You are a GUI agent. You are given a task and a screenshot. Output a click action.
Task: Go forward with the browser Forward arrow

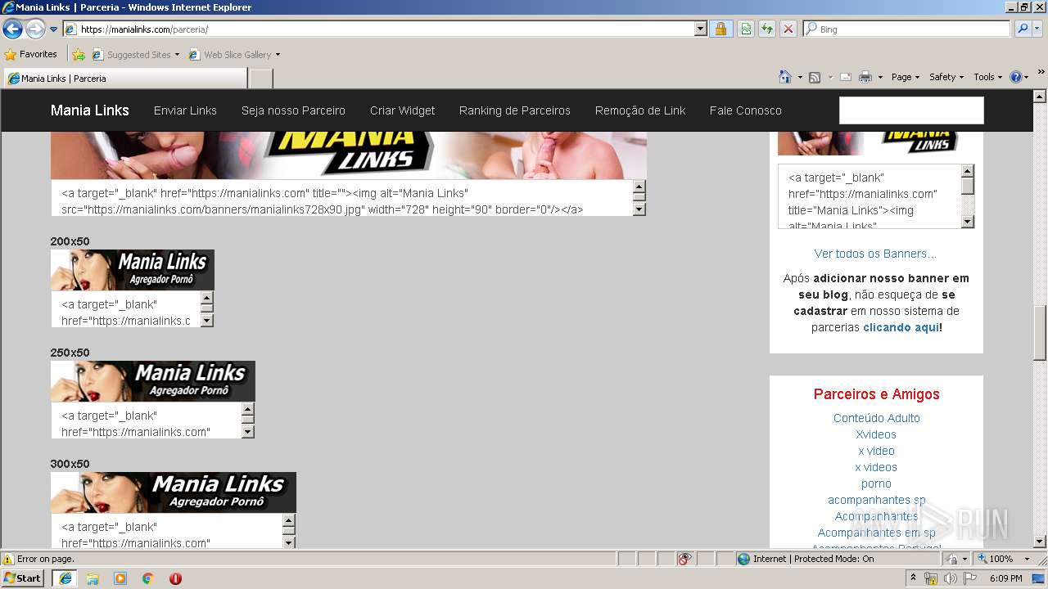tap(35, 29)
